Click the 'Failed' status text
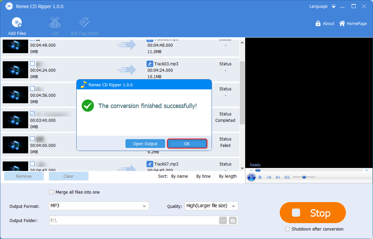Viewport: 373px width, 239px height. click(225, 145)
